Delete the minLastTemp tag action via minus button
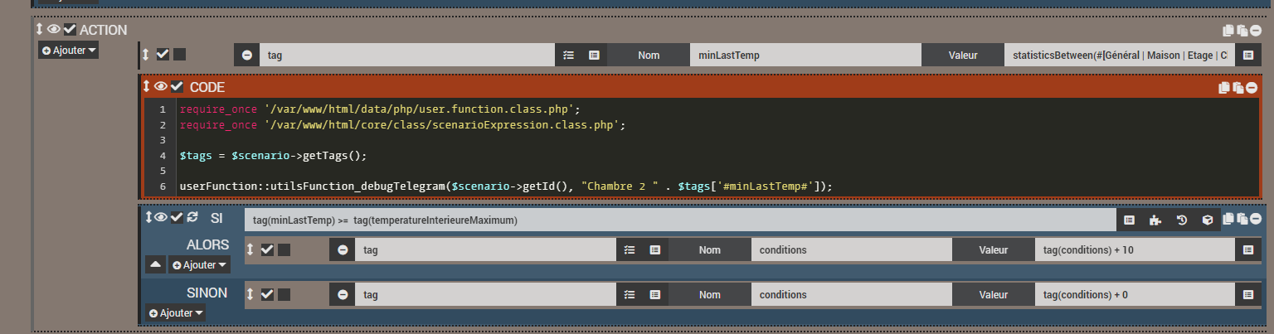The image size is (1274, 334). click(247, 56)
